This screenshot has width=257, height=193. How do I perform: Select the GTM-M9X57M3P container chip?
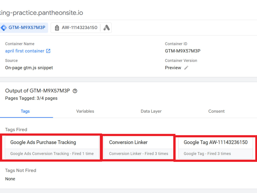point(24,28)
